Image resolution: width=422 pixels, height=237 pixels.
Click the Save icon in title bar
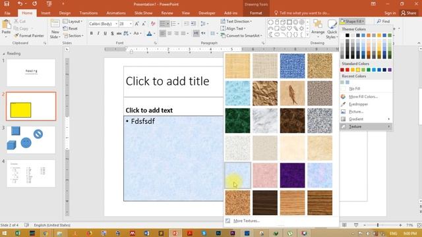(x=7, y=4)
